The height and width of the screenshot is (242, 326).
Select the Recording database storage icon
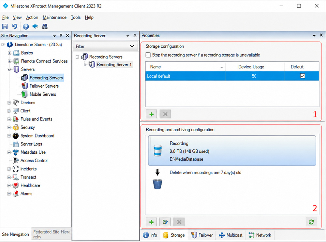[x=157, y=150]
